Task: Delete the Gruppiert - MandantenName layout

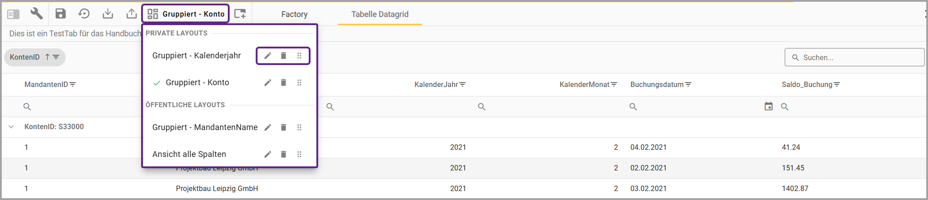Action: tap(284, 127)
